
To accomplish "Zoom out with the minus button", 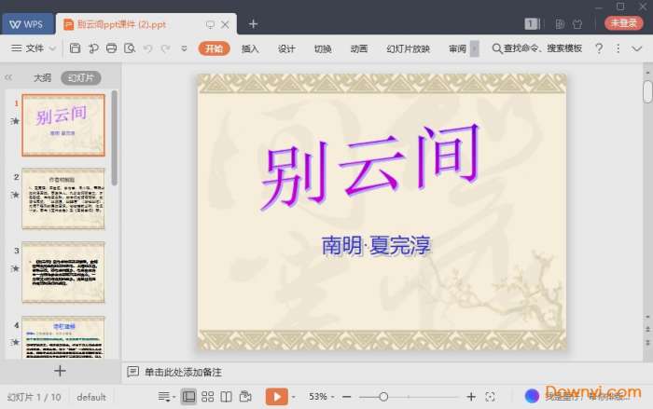I will (x=346, y=397).
